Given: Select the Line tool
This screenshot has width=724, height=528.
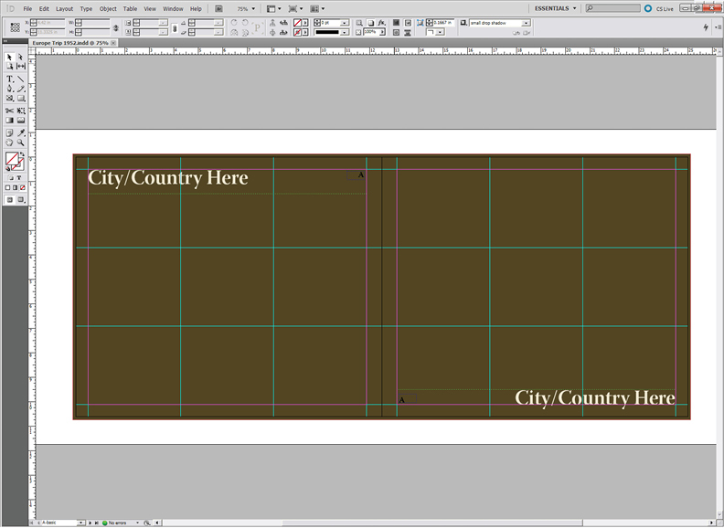Looking at the screenshot, I should (20, 79).
